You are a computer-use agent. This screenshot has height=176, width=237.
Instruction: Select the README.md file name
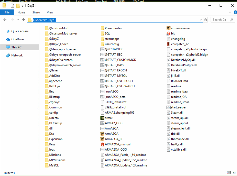coord(179,81)
